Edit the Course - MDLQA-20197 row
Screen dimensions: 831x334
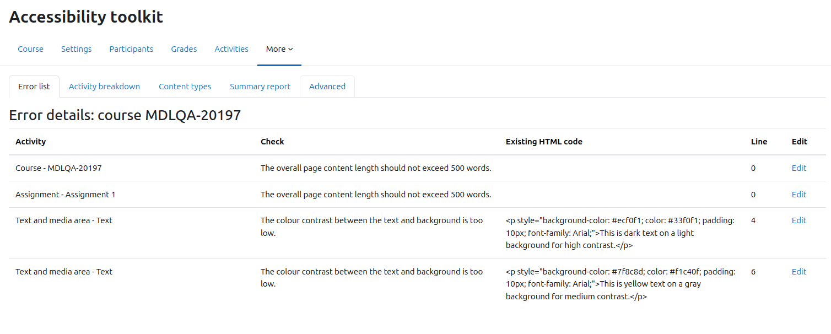[799, 168]
